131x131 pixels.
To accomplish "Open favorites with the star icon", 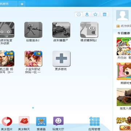I will (95, 15).
